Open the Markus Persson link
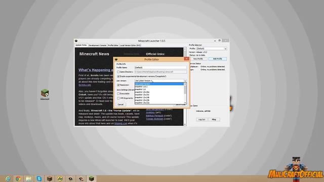This screenshot has width=324, height=182. pos(154,116)
